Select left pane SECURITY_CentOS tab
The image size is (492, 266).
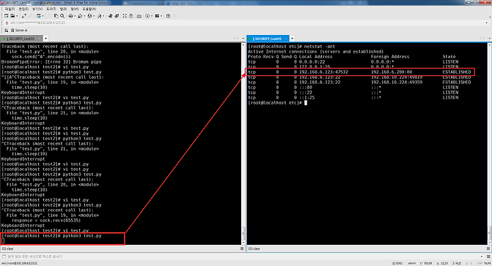coord(20,38)
